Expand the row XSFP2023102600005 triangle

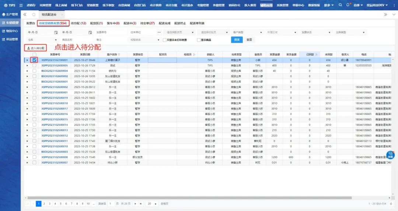coord(27,65)
